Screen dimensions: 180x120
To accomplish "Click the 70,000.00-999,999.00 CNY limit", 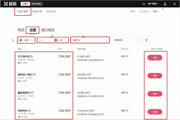I will pyautogui.click(x=91, y=78).
